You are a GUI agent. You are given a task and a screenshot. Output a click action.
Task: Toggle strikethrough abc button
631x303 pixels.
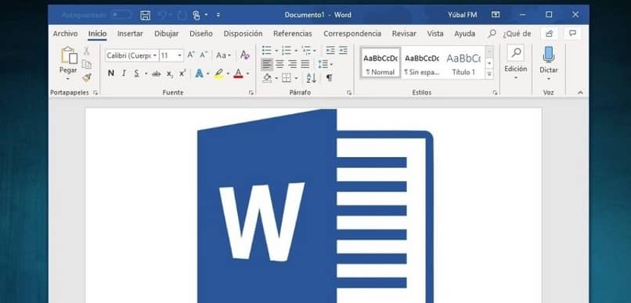pyautogui.click(x=157, y=73)
